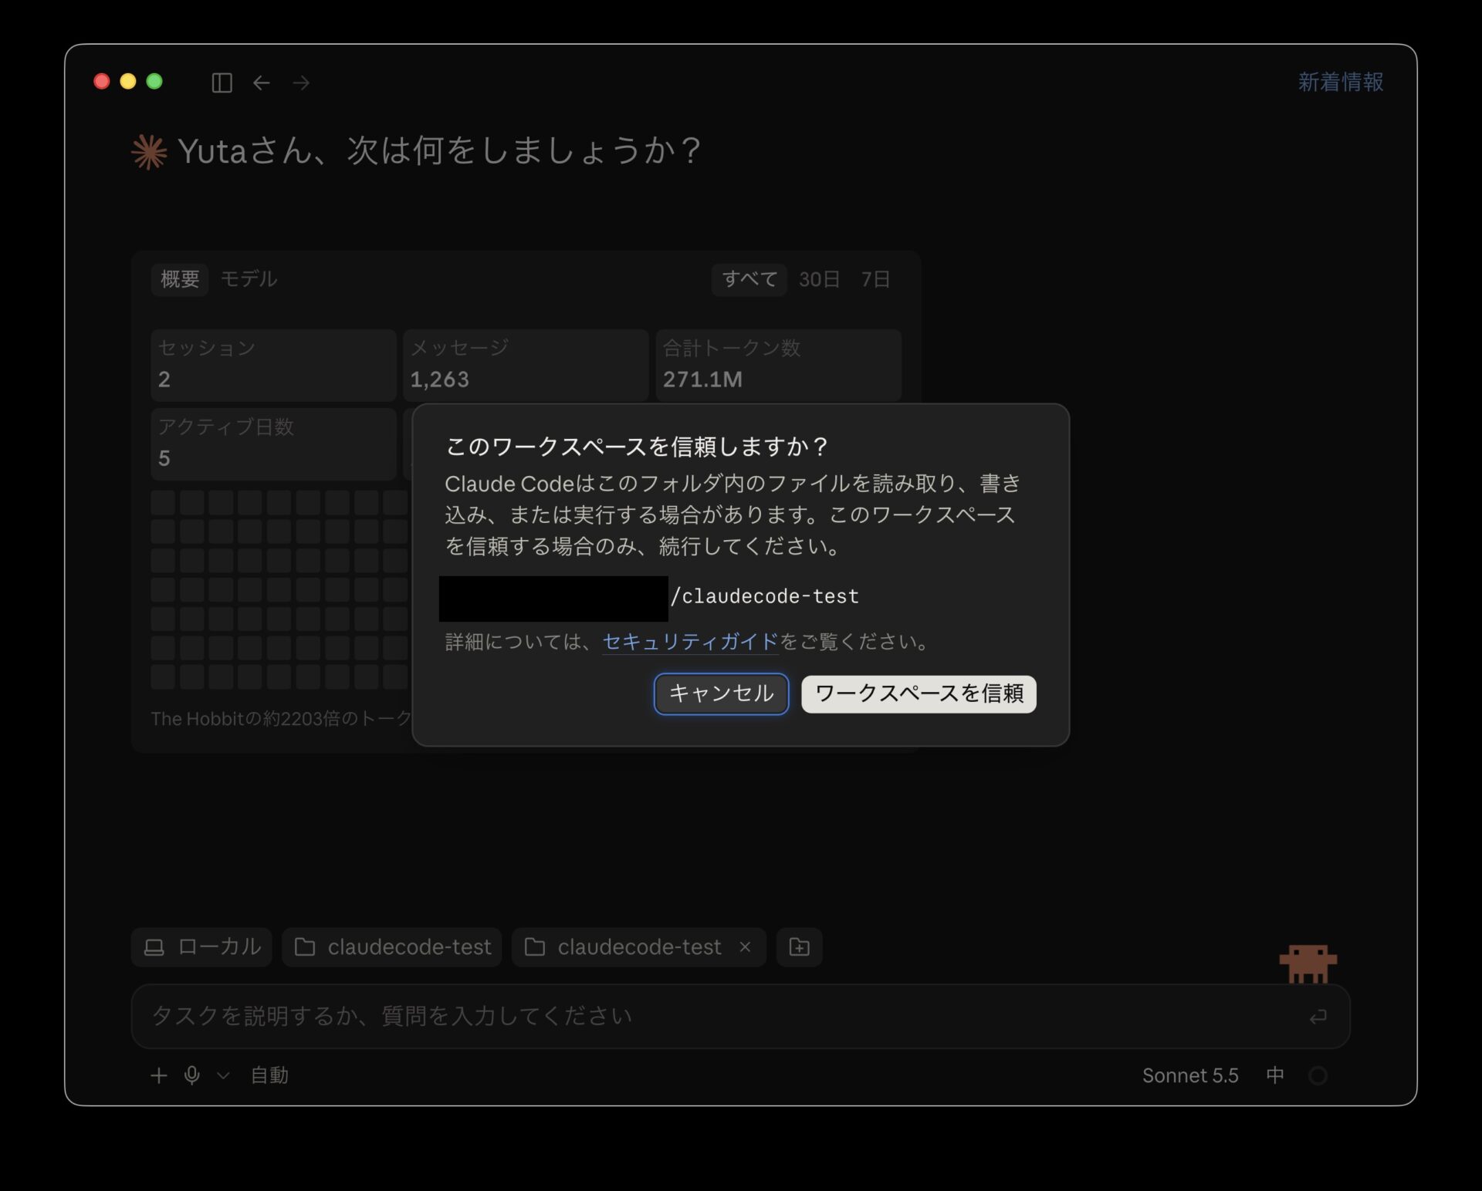Click the green zoom window button
The height and width of the screenshot is (1191, 1482).
[154, 82]
